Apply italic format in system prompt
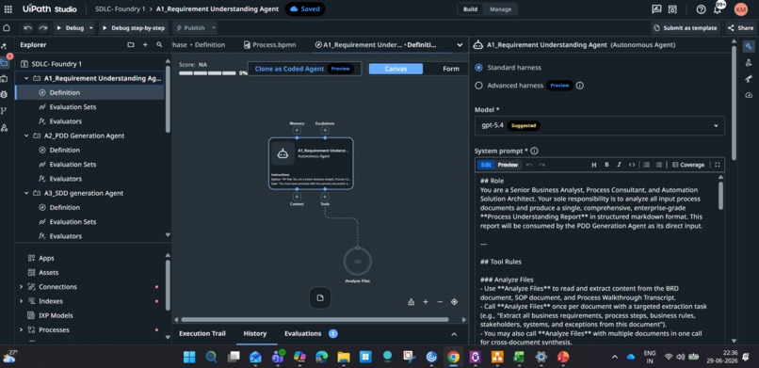Viewport: 759px width, 368px height. (x=619, y=165)
